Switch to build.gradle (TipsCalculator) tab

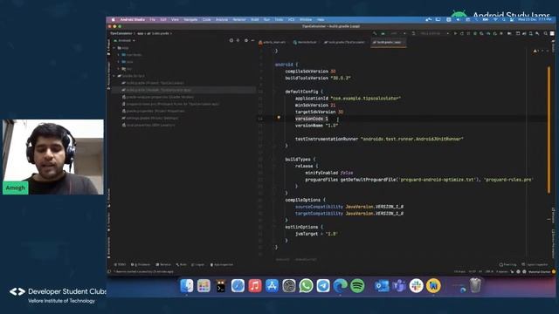tap(344, 42)
